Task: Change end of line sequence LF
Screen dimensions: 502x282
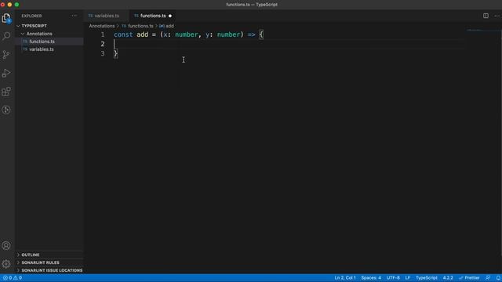Action: [x=408, y=278]
